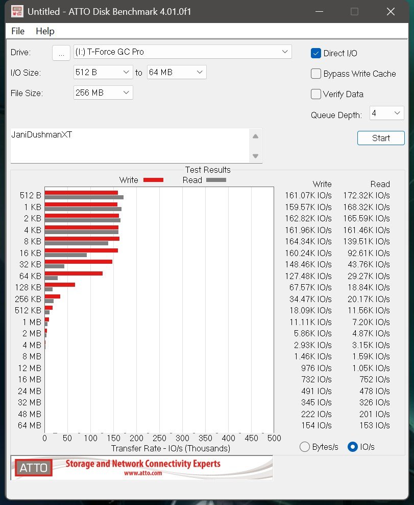Open the File Size 256 MB dropdown
The width and height of the screenshot is (414, 505).
coord(103,93)
